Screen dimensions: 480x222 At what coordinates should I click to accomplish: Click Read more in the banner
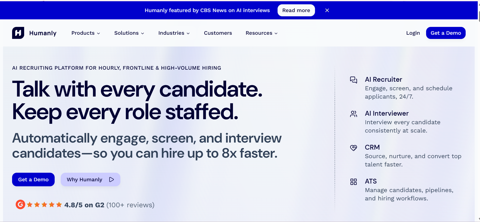pyautogui.click(x=296, y=10)
